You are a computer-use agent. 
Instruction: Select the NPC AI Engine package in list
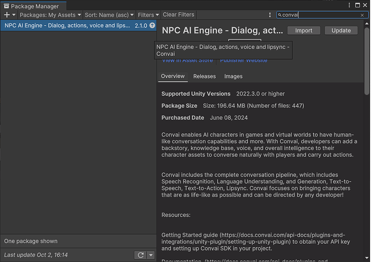coord(67,25)
